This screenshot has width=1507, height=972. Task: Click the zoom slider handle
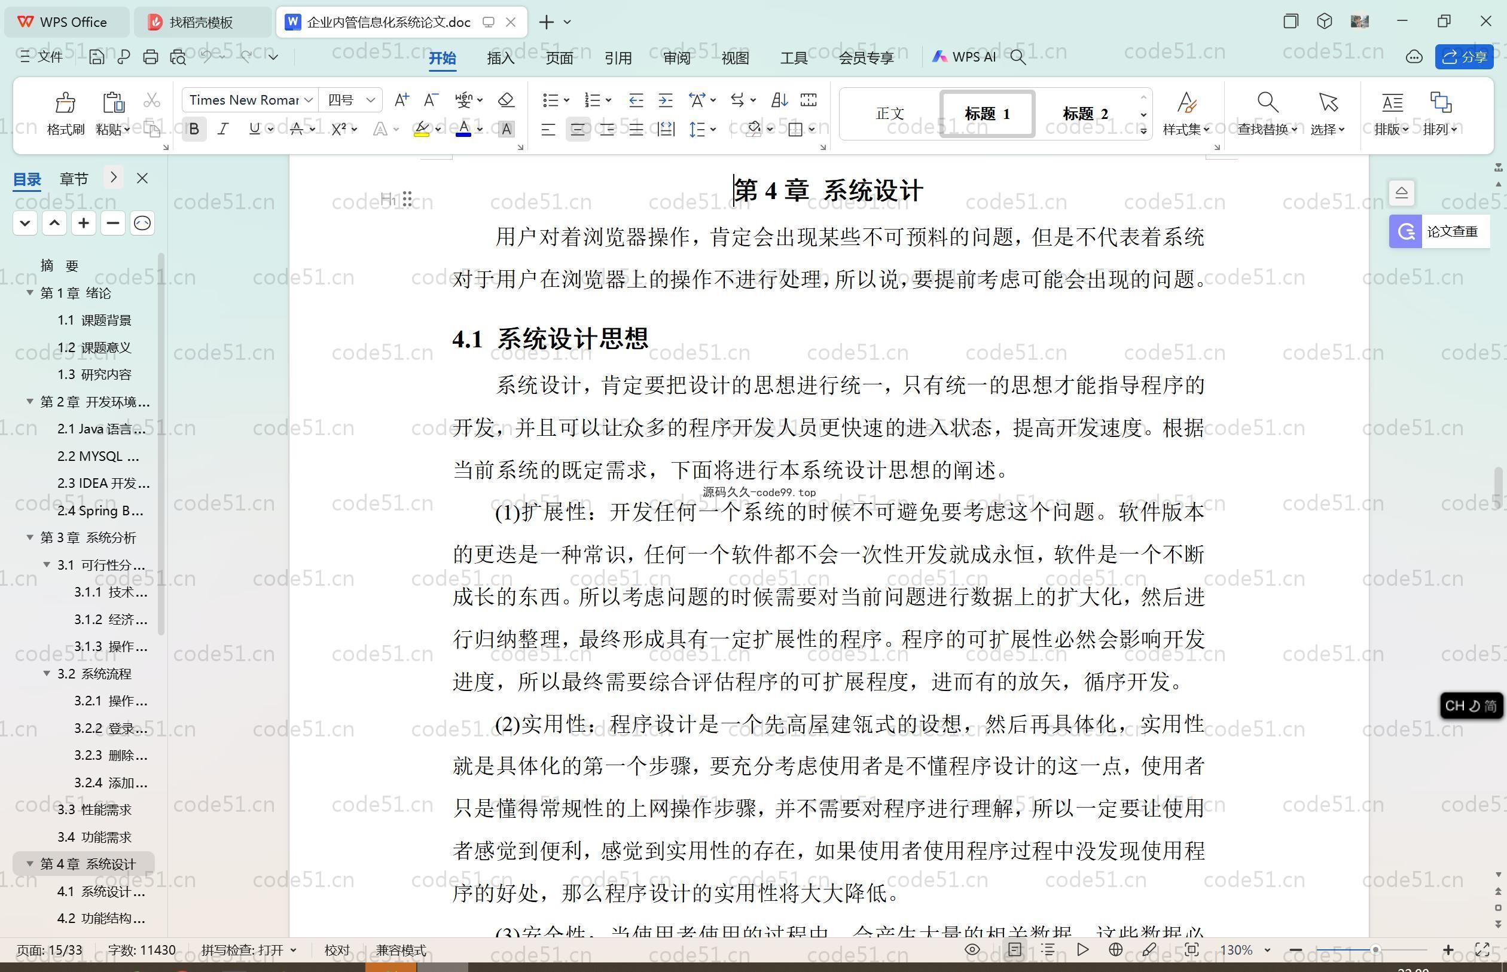[x=1375, y=949]
